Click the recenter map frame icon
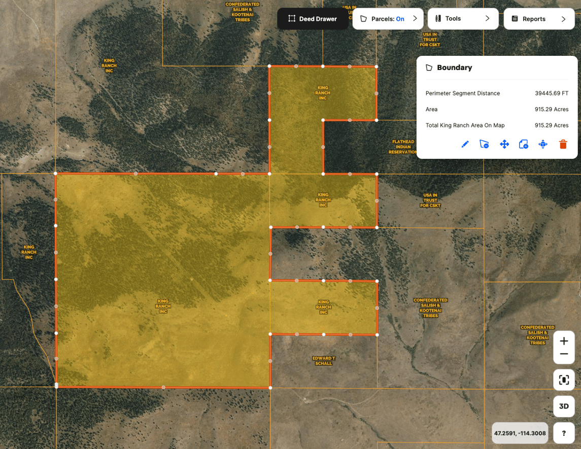This screenshot has height=449, width=581. [x=564, y=380]
